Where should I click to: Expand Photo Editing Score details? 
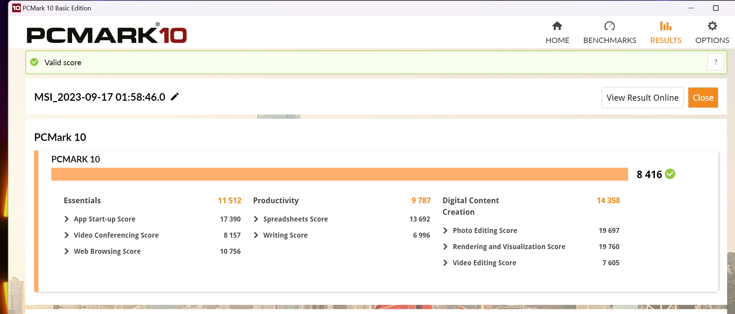click(445, 230)
